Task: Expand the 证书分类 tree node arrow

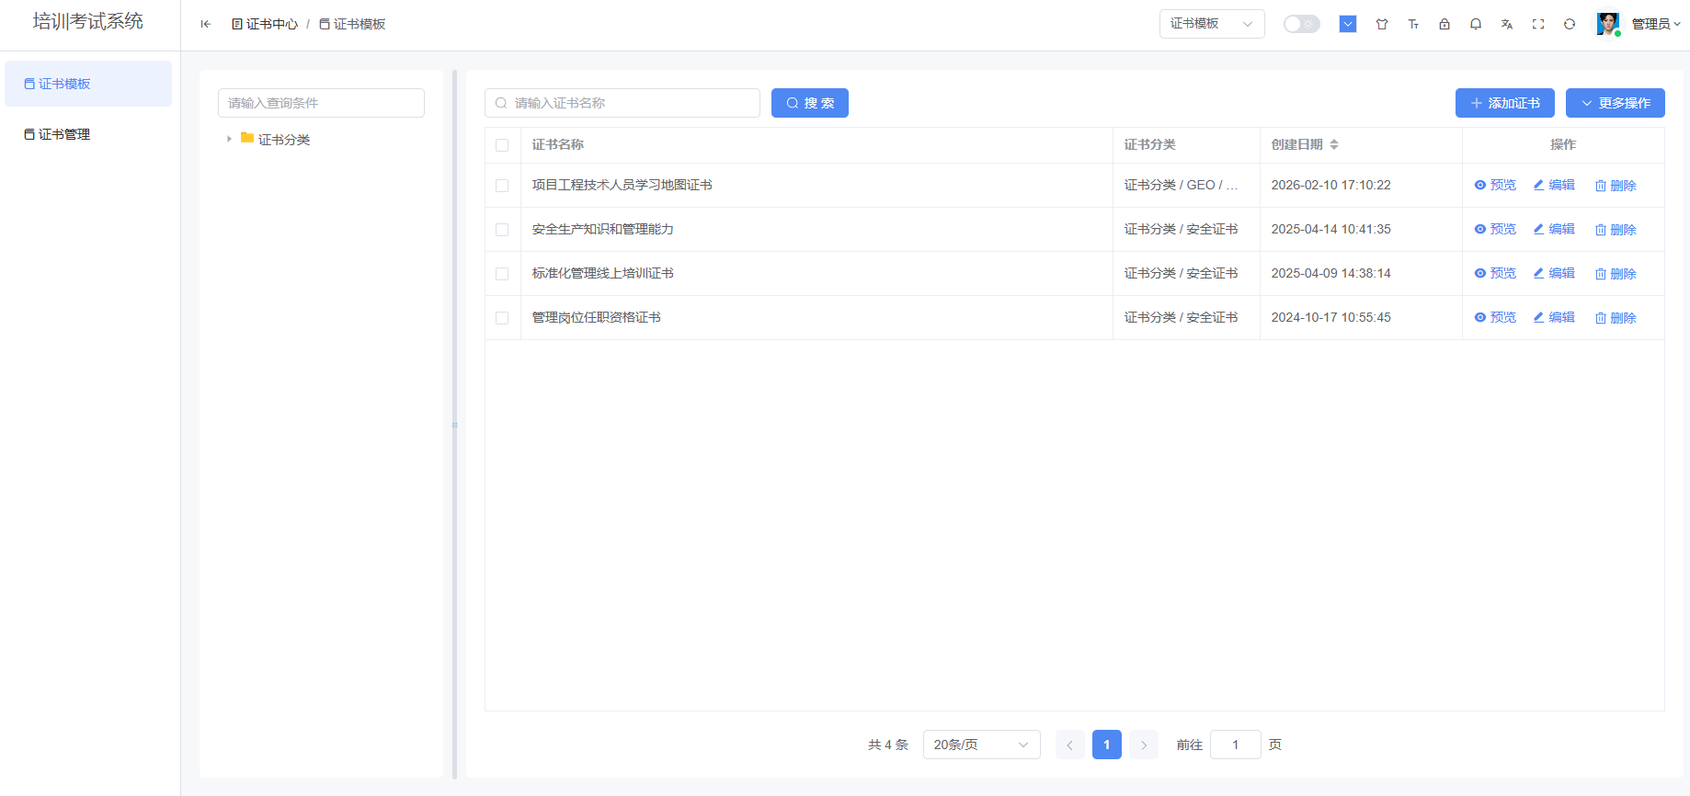Action: click(x=229, y=139)
